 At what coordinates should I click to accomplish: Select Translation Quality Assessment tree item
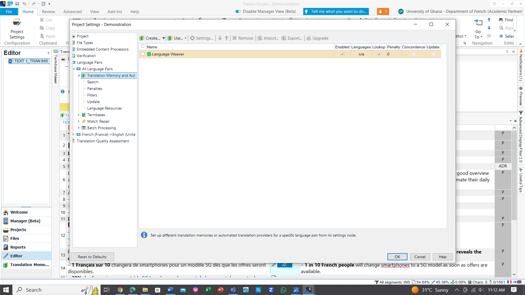tap(103, 141)
